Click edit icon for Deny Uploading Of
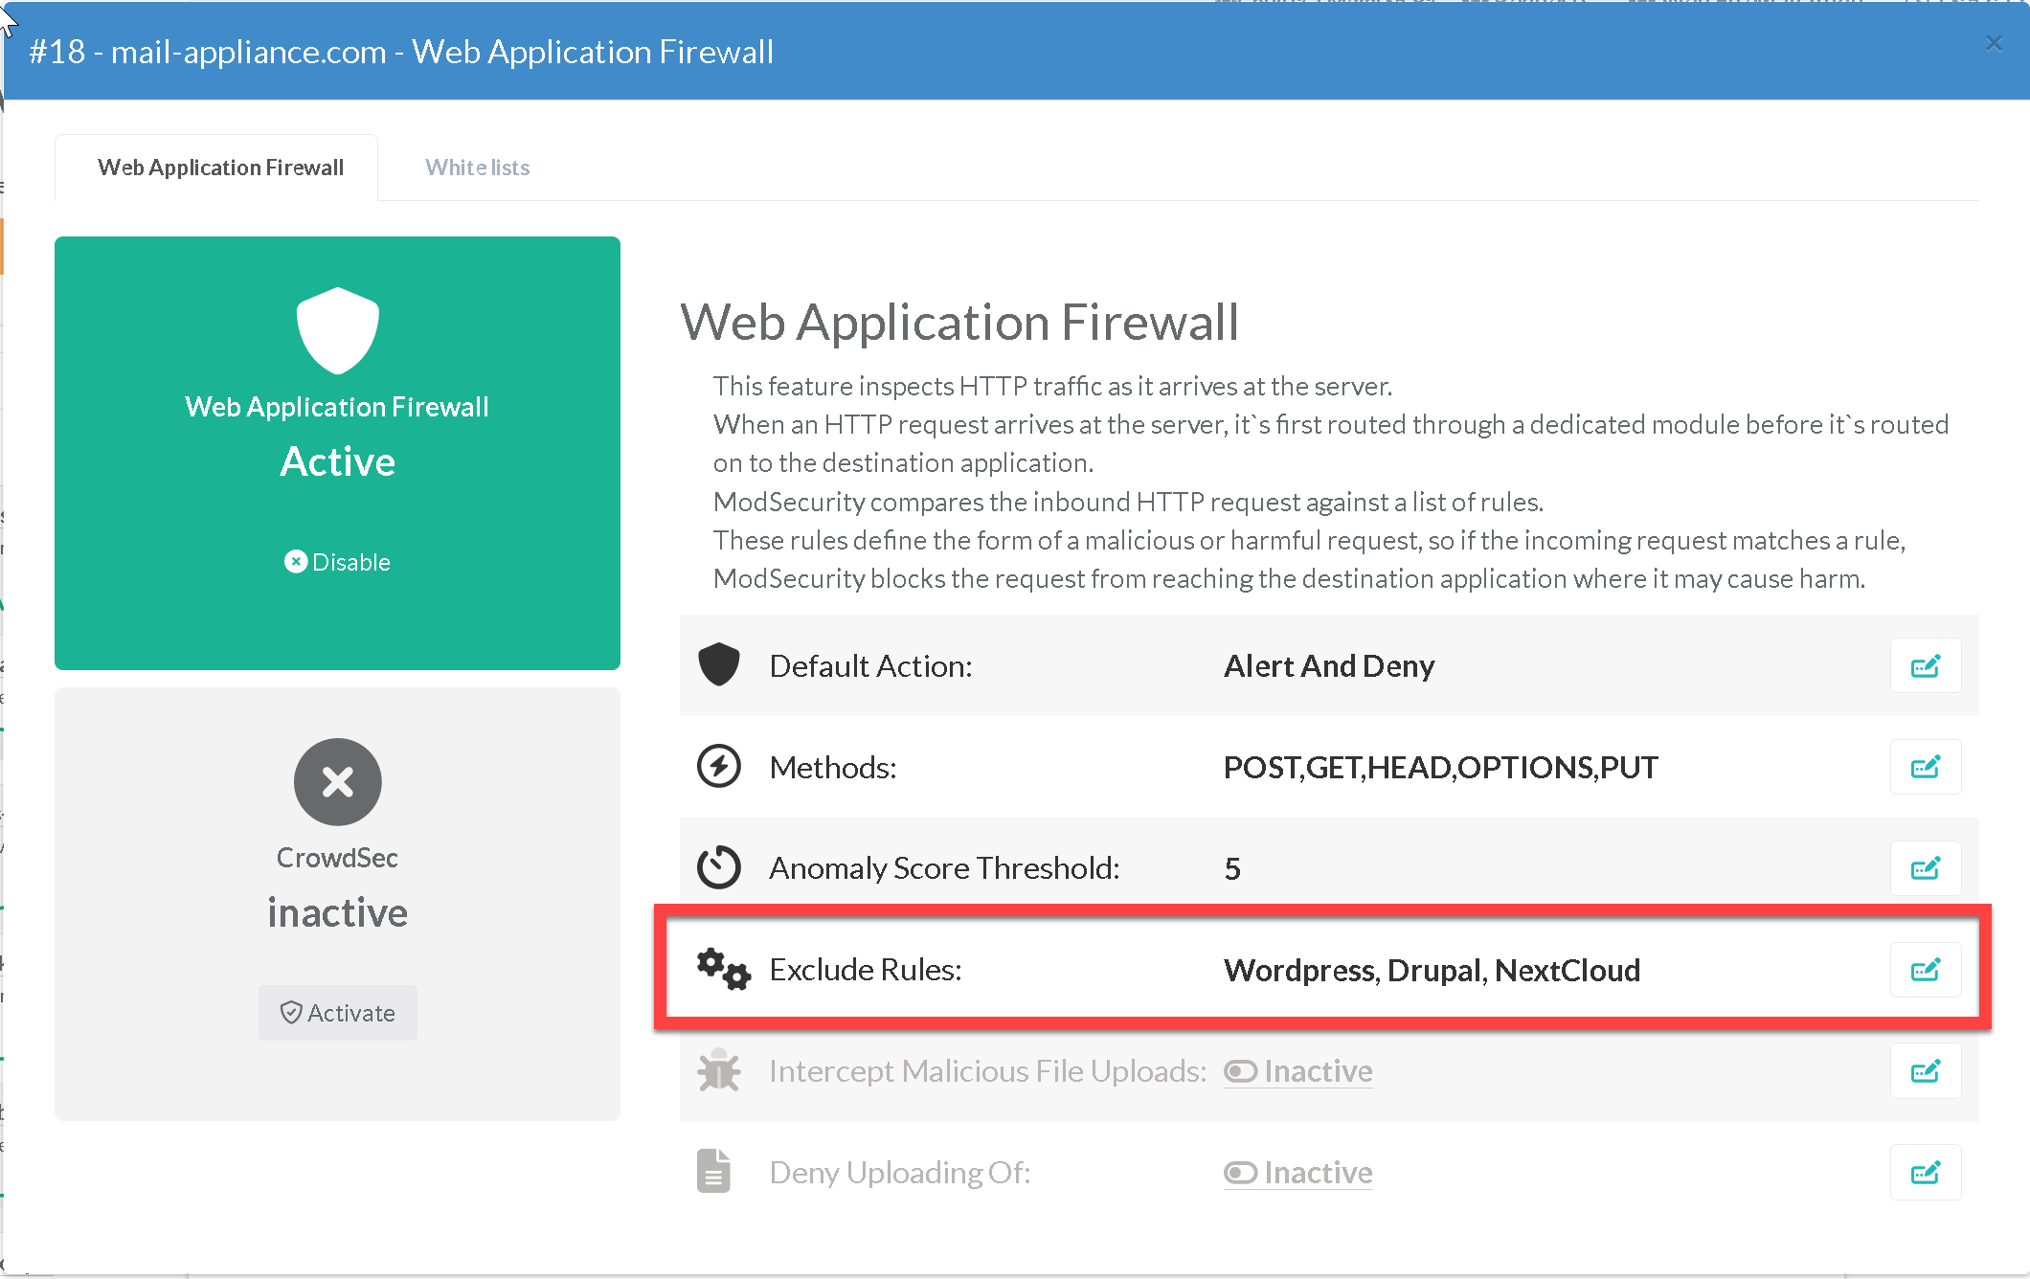The image size is (2030, 1279). (1925, 1173)
